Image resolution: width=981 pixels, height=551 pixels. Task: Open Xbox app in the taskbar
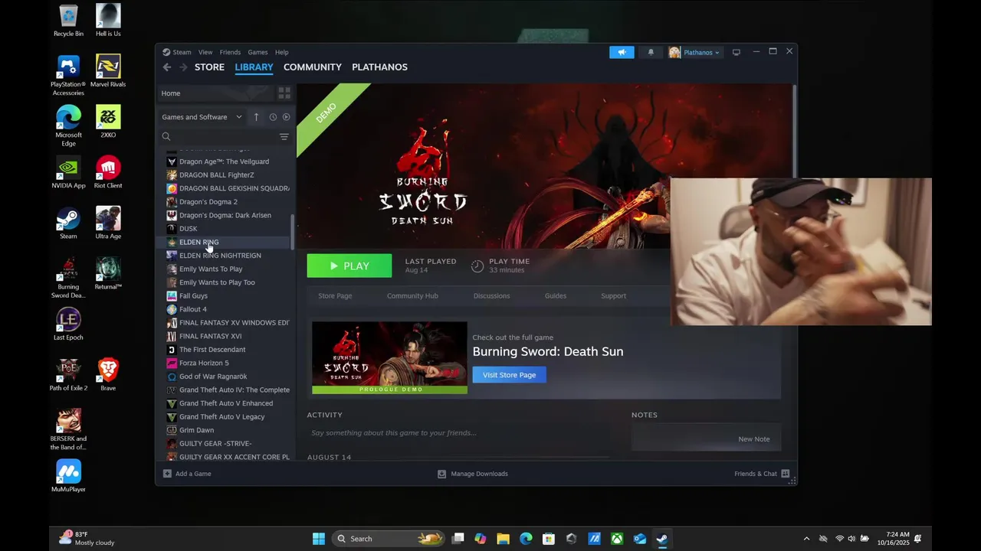(617, 539)
